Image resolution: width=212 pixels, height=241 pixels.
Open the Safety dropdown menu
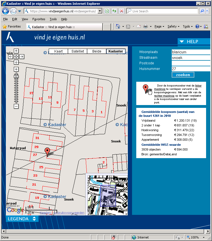(x=173, y=27)
